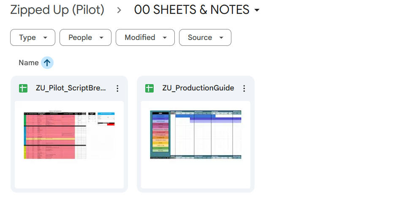Expand the Modified filter dropdown
Image resolution: width=418 pixels, height=204 pixels.
[145, 37]
